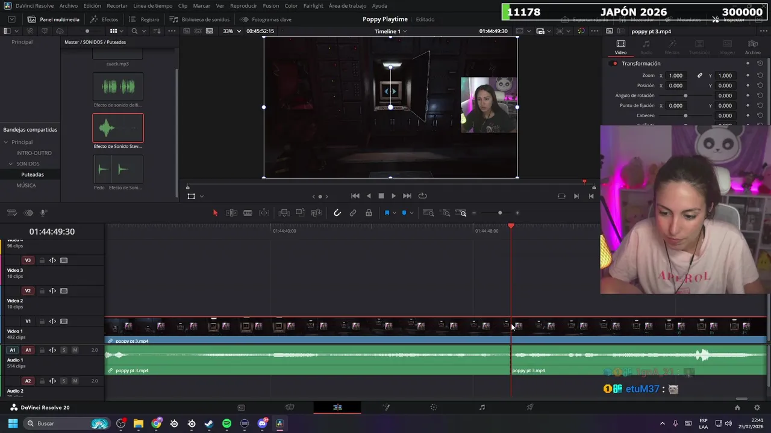771x433 pixels.
Task: Open the Windows Start menu
Action: 13,423
